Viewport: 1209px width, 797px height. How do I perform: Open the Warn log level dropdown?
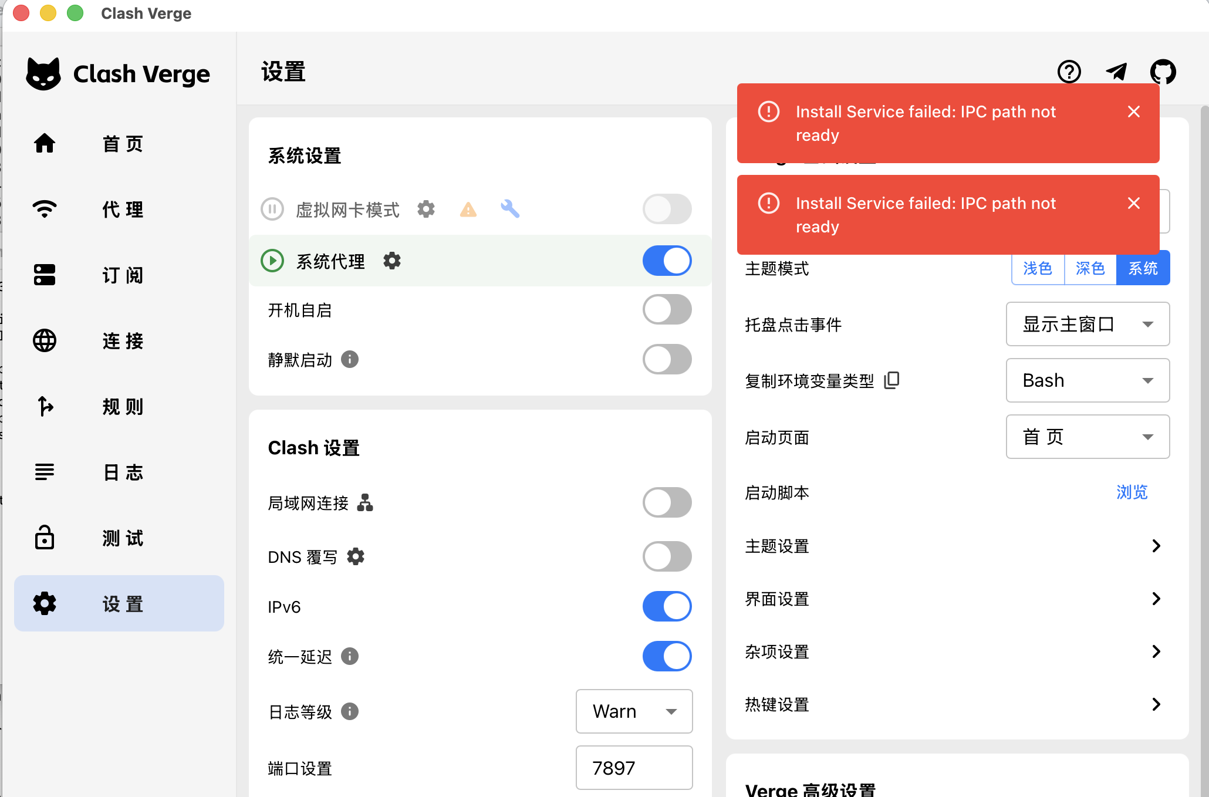[x=634, y=711]
